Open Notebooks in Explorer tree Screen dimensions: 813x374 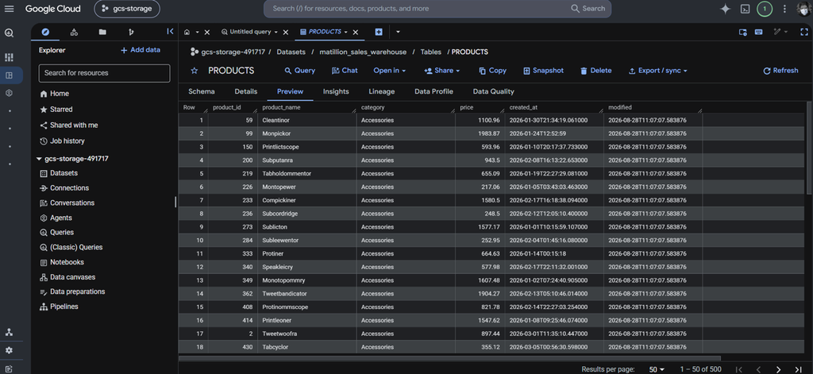62,263
